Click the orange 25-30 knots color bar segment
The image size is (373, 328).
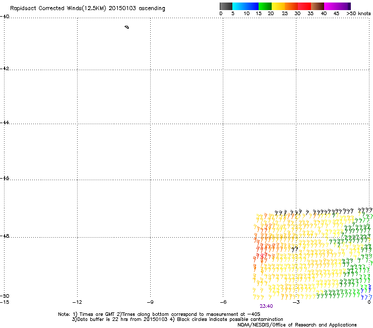(x=291, y=6)
